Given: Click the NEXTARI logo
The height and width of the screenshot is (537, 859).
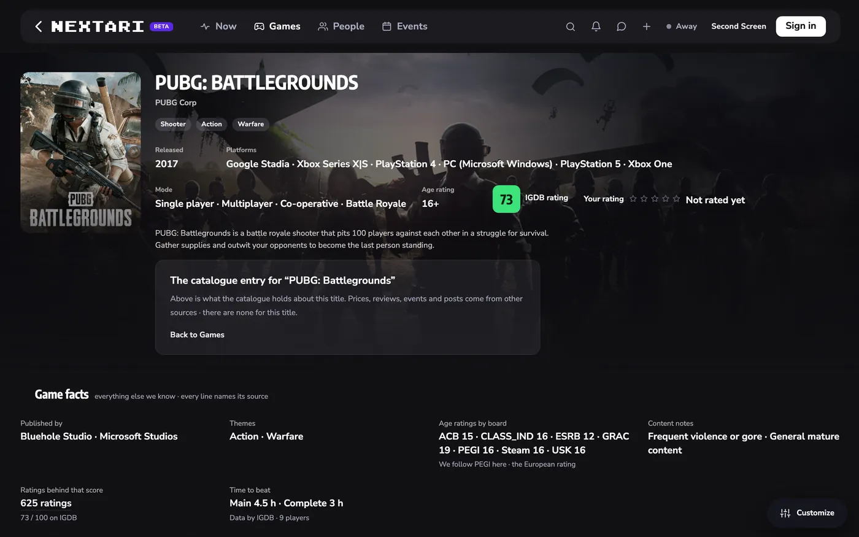Looking at the screenshot, I should coord(98,26).
